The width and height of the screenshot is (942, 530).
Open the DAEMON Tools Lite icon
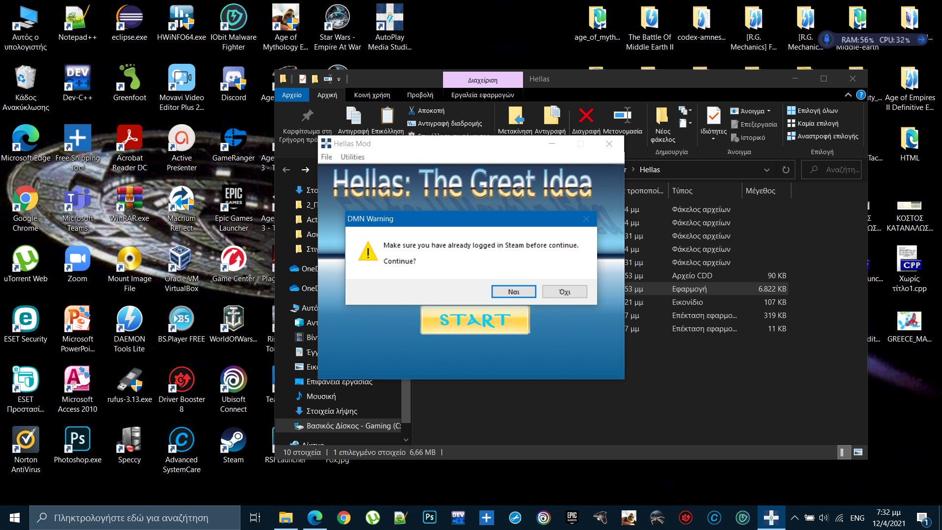point(130,329)
